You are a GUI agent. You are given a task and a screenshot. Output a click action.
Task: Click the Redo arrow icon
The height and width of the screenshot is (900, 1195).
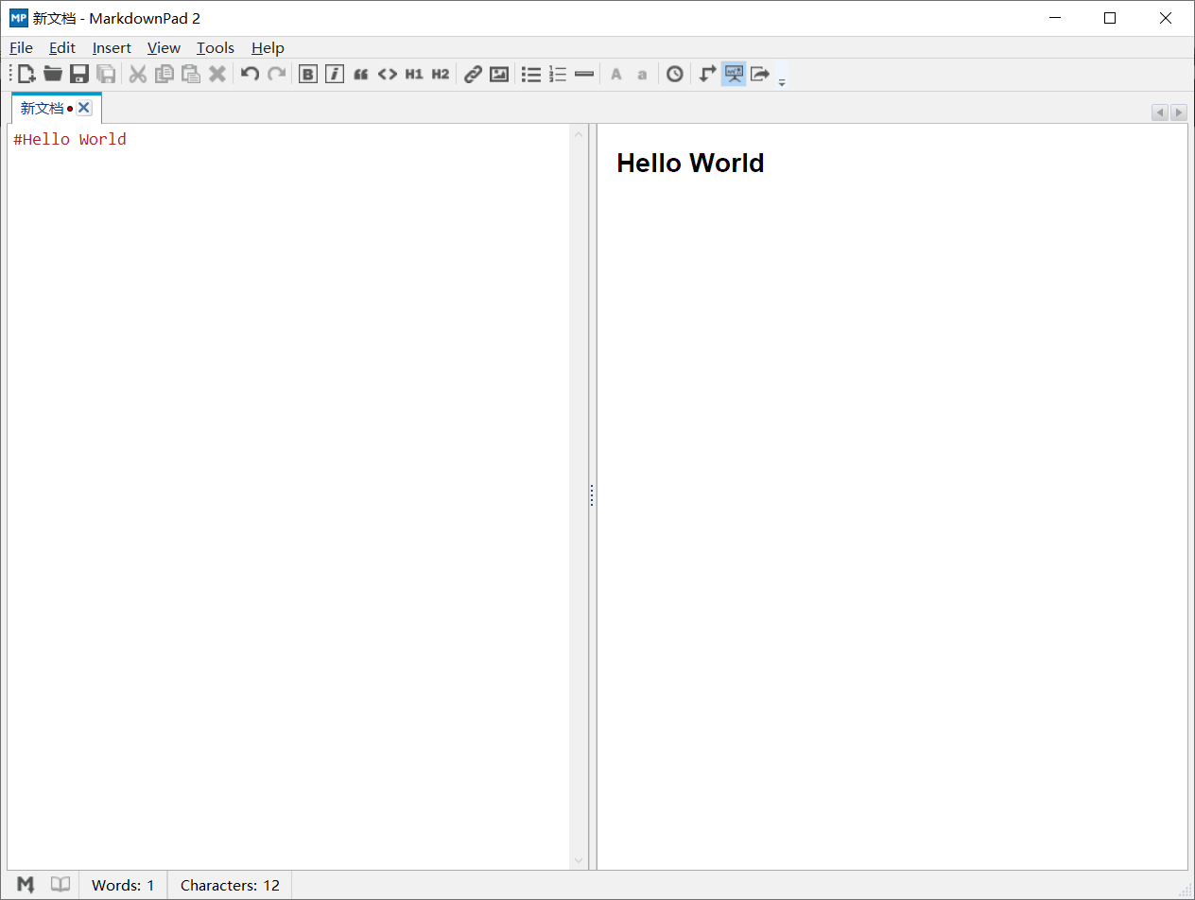point(276,74)
